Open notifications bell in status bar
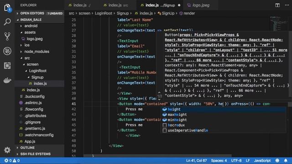Image resolution: width=292 pixels, height=164 pixels. (x=286, y=160)
